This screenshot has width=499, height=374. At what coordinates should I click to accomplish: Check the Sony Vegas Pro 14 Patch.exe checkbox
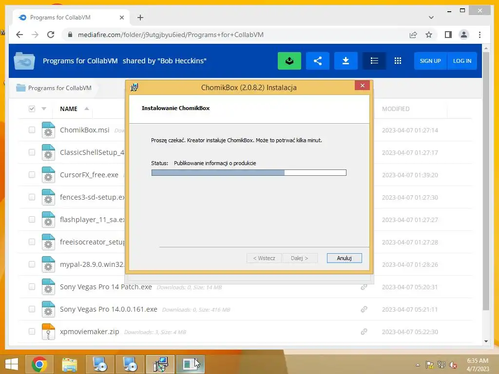click(32, 287)
